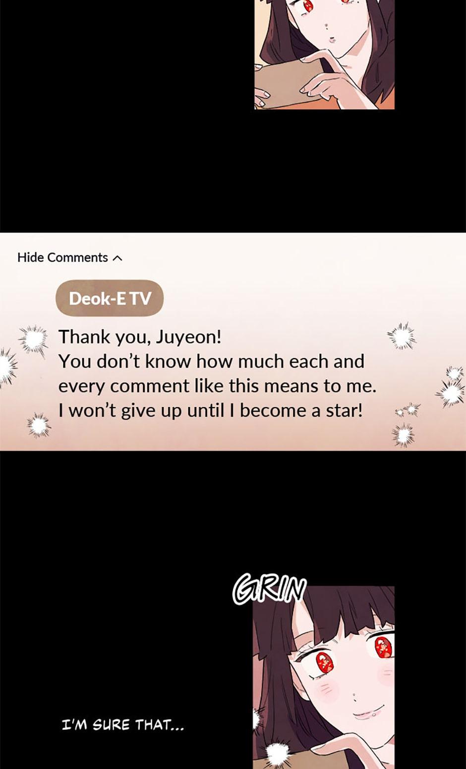Click the sparkle beside "Thank you, Juyeon!"

pyautogui.click(x=33, y=339)
